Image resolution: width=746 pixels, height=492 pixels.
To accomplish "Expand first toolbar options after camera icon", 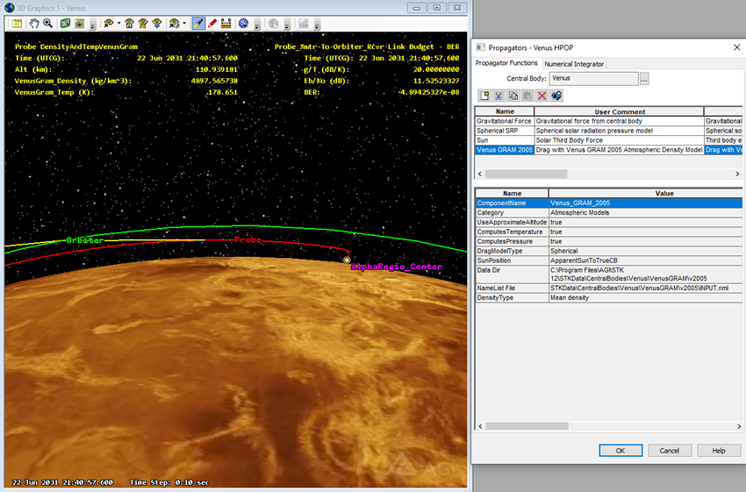I will 93,25.
